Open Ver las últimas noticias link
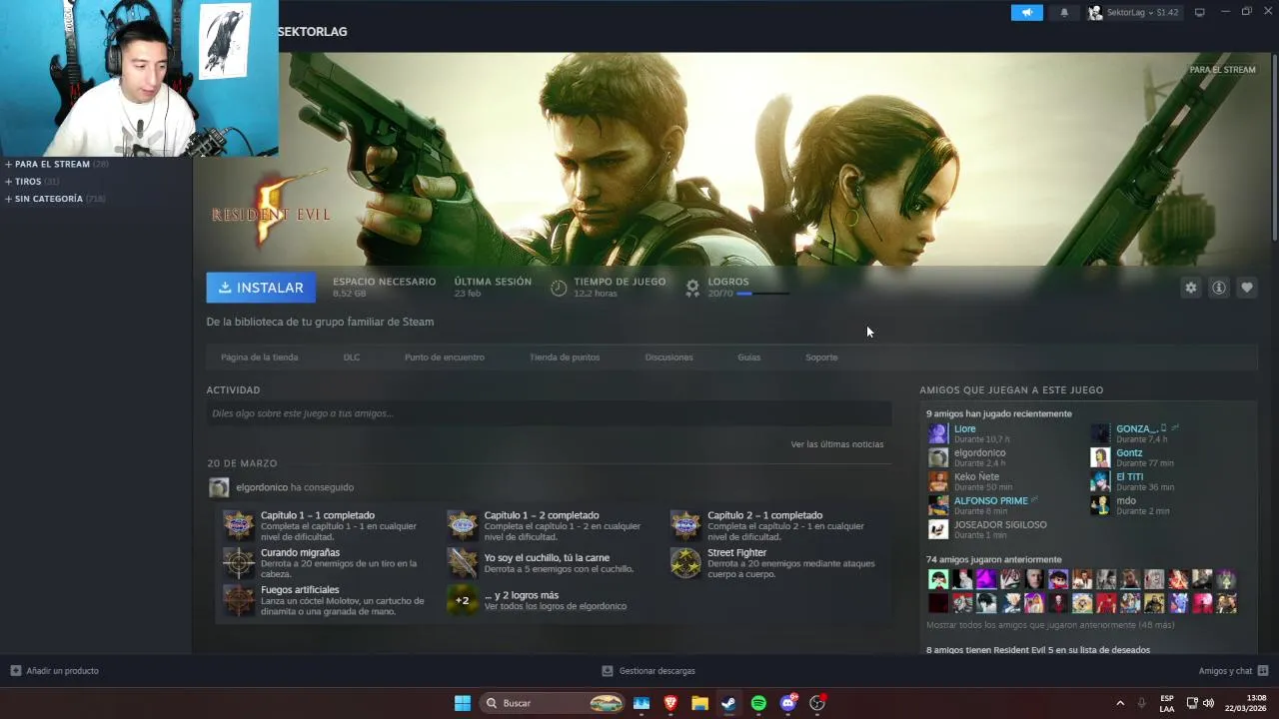This screenshot has width=1279, height=719. point(837,444)
